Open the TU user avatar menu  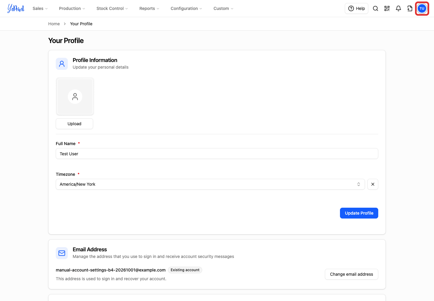point(422,8)
